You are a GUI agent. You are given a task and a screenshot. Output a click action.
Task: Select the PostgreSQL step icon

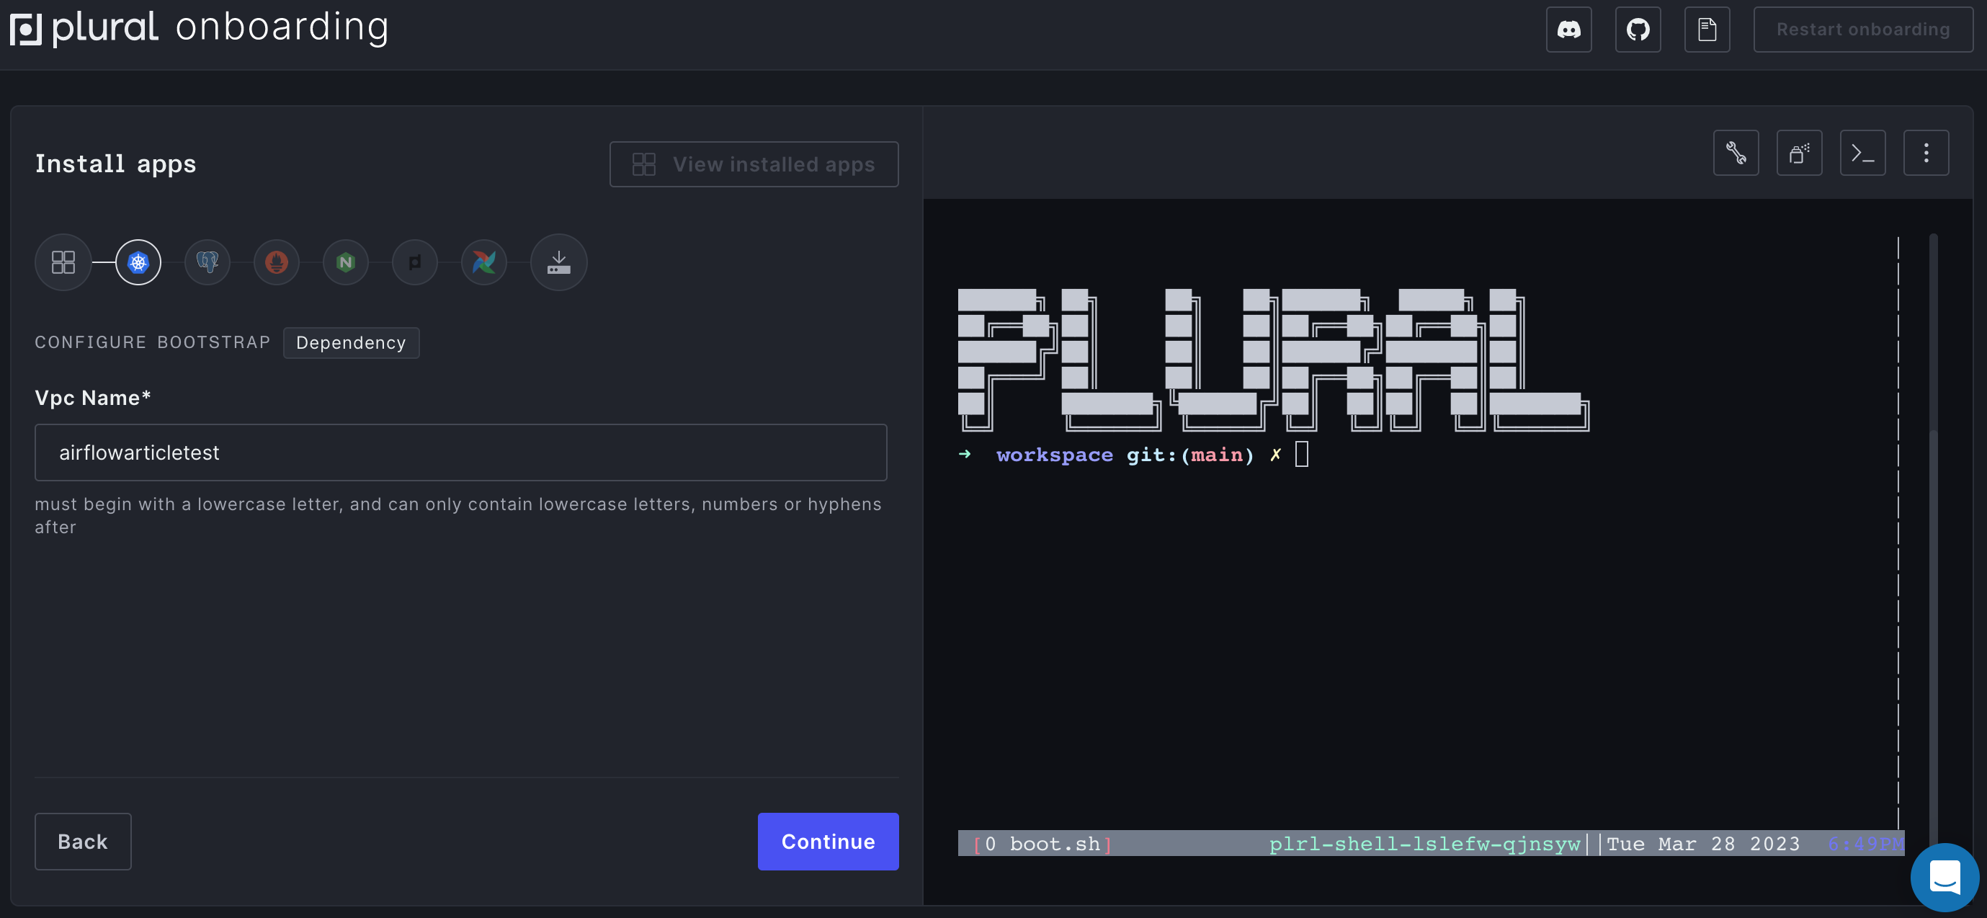point(207,262)
